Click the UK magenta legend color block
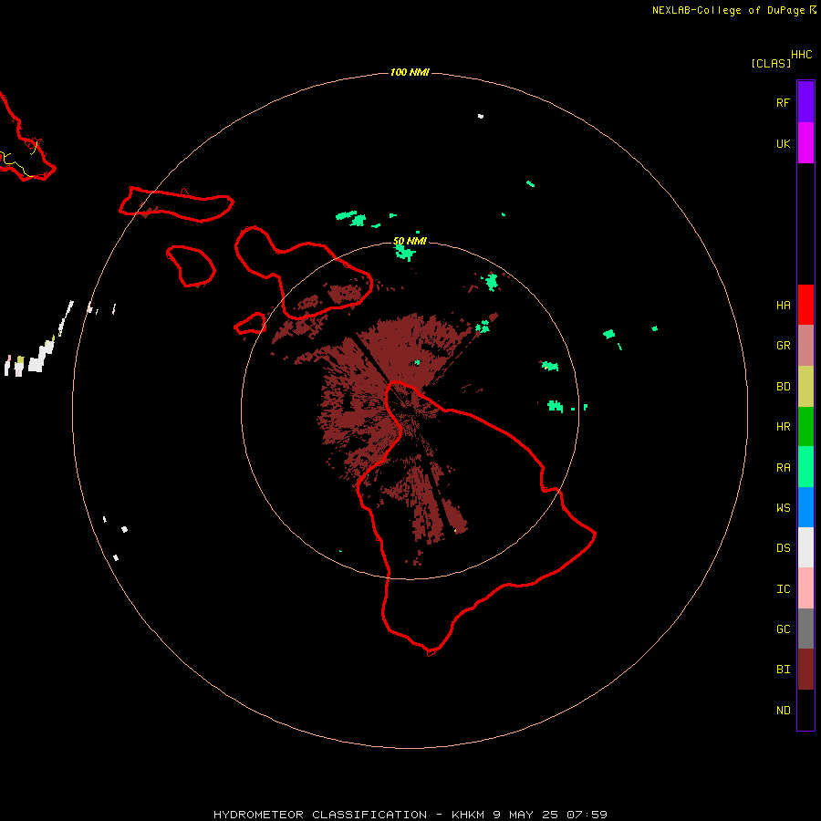 tap(805, 143)
